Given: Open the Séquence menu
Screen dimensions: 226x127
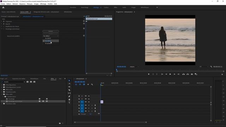Looking at the screenshot, I should [x=22, y=4].
